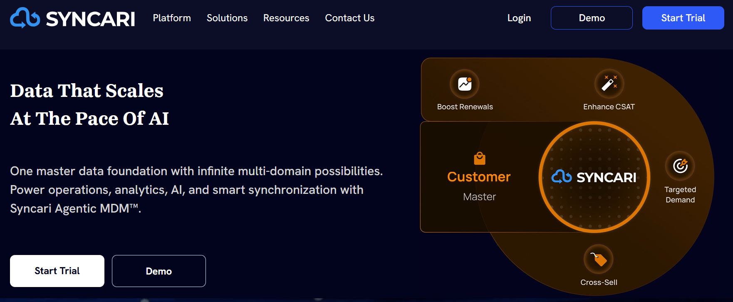
Task: Click the Cross-Sell price tag icon
Action: [x=599, y=259]
